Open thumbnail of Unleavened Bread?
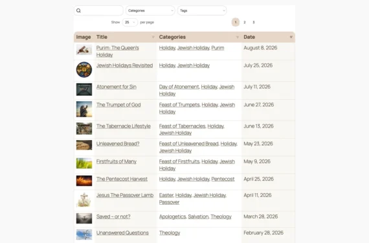The width and height of the screenshot is (369, 243). pos(84,145)
